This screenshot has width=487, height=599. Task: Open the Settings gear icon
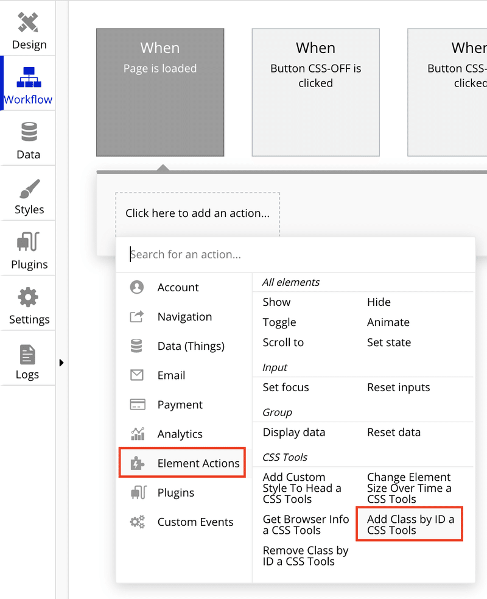pyautogui.click(x=28, y=297)
